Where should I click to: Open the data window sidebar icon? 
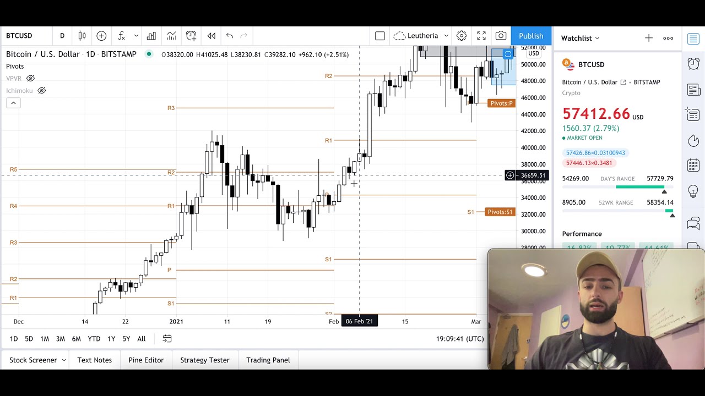(x=693, y=115)
